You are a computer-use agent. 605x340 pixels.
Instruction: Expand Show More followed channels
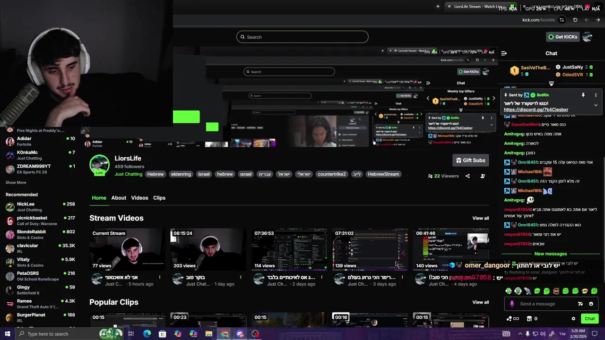point(16,183)
